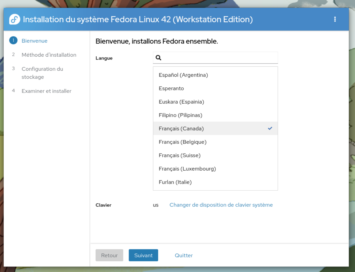Screen dimensions: 355x272
Task: Pick Furlan (Italie) from list
Action: [175, 182]
